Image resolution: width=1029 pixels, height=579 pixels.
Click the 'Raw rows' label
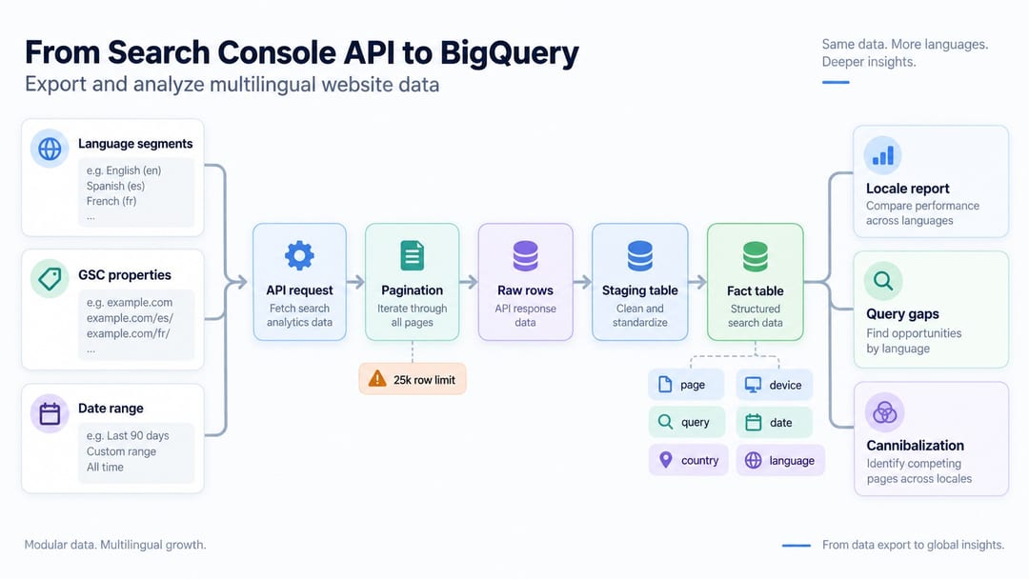(525, 289)
